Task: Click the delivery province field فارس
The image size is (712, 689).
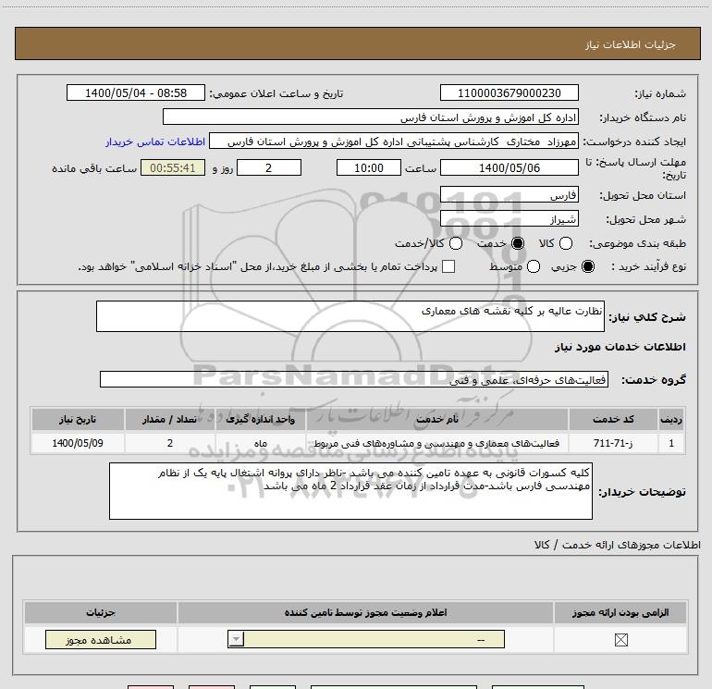Action: click(x=509, y=195)
